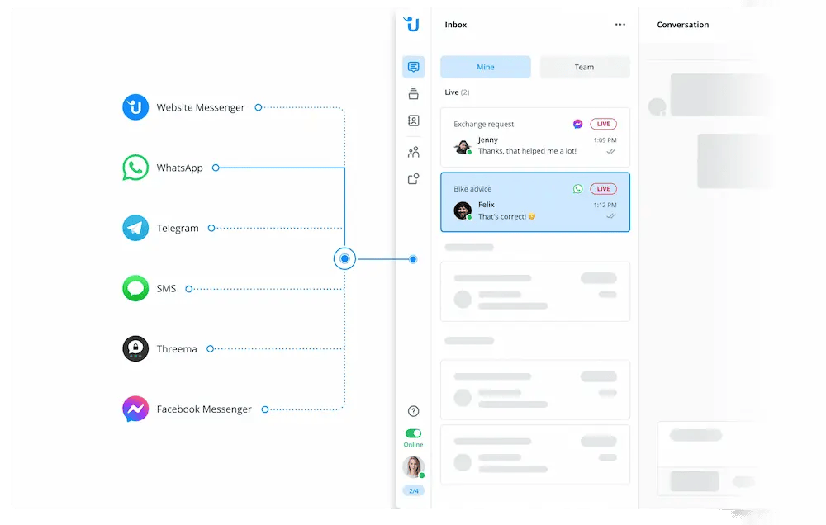Switch to the Team tab
Screen dimensions: 826x525
click(584, 67)
